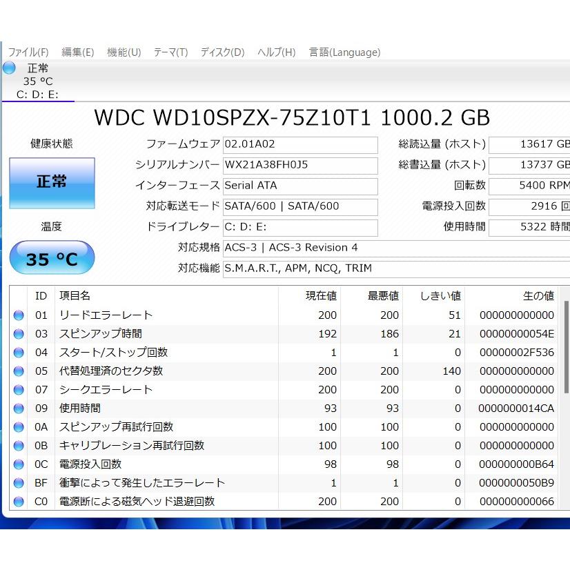The height and width of the screenshot is (570, 570).
Task: Click the status dot for 電源断による磁気ヘッド退避回数
Action: coord(19,502)
